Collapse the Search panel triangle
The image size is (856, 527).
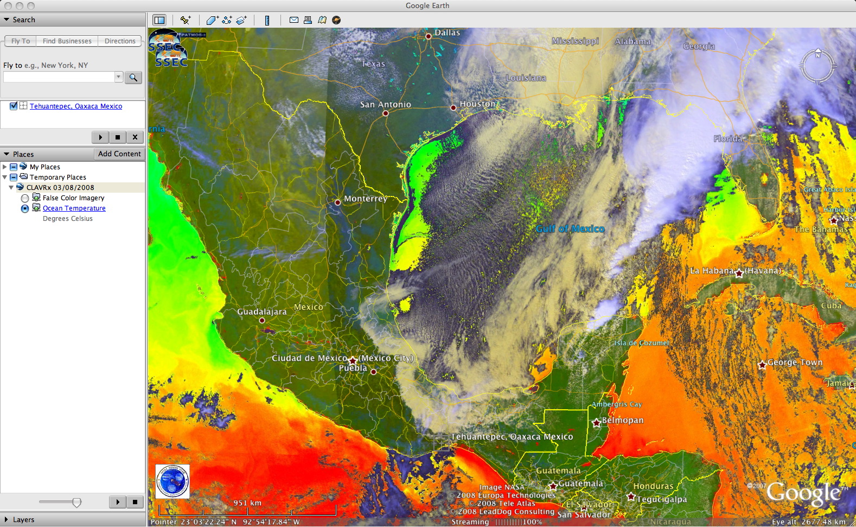click(7, 20)
